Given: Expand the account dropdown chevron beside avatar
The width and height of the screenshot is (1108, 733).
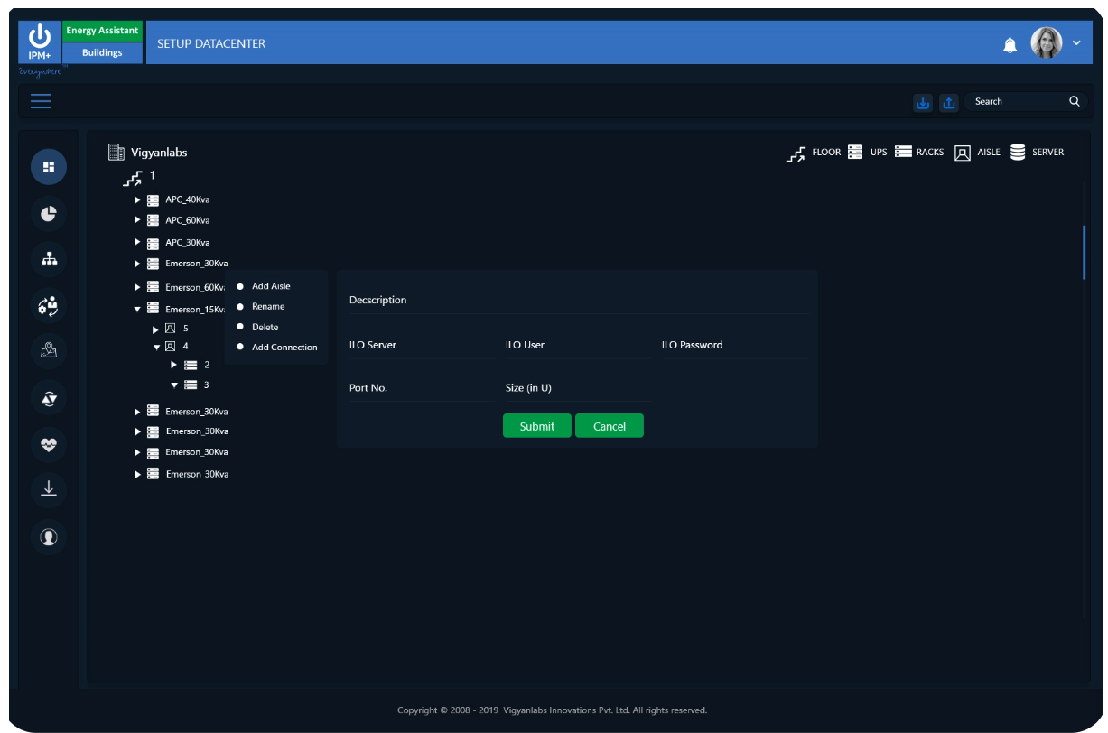Looking at the screenshot, I should pyautogui.click(x=1075, y=43).
